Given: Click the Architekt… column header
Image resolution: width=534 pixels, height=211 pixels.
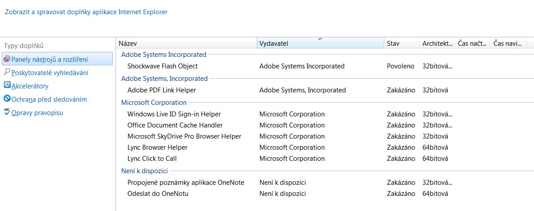Looking at the screenshot, I should tap(437, 44).
